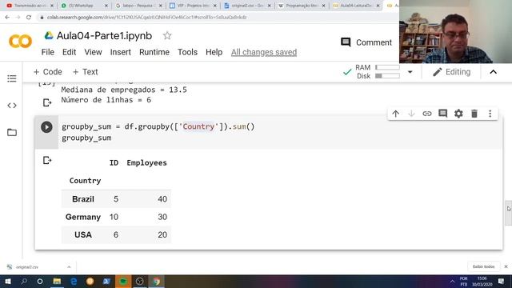This screenshot has width=512, height=288.
Task: Open more cell actions menu
Action: click(x=490, y=114)
